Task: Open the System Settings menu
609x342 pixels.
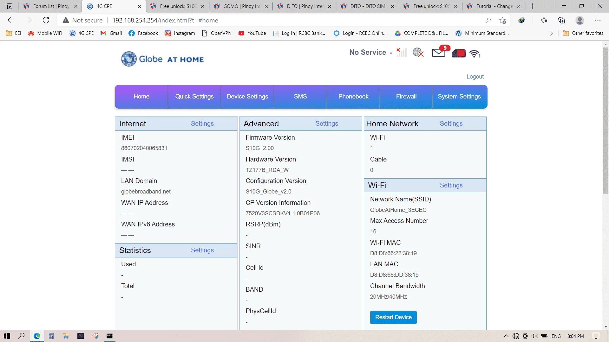Action: [460, 97]
